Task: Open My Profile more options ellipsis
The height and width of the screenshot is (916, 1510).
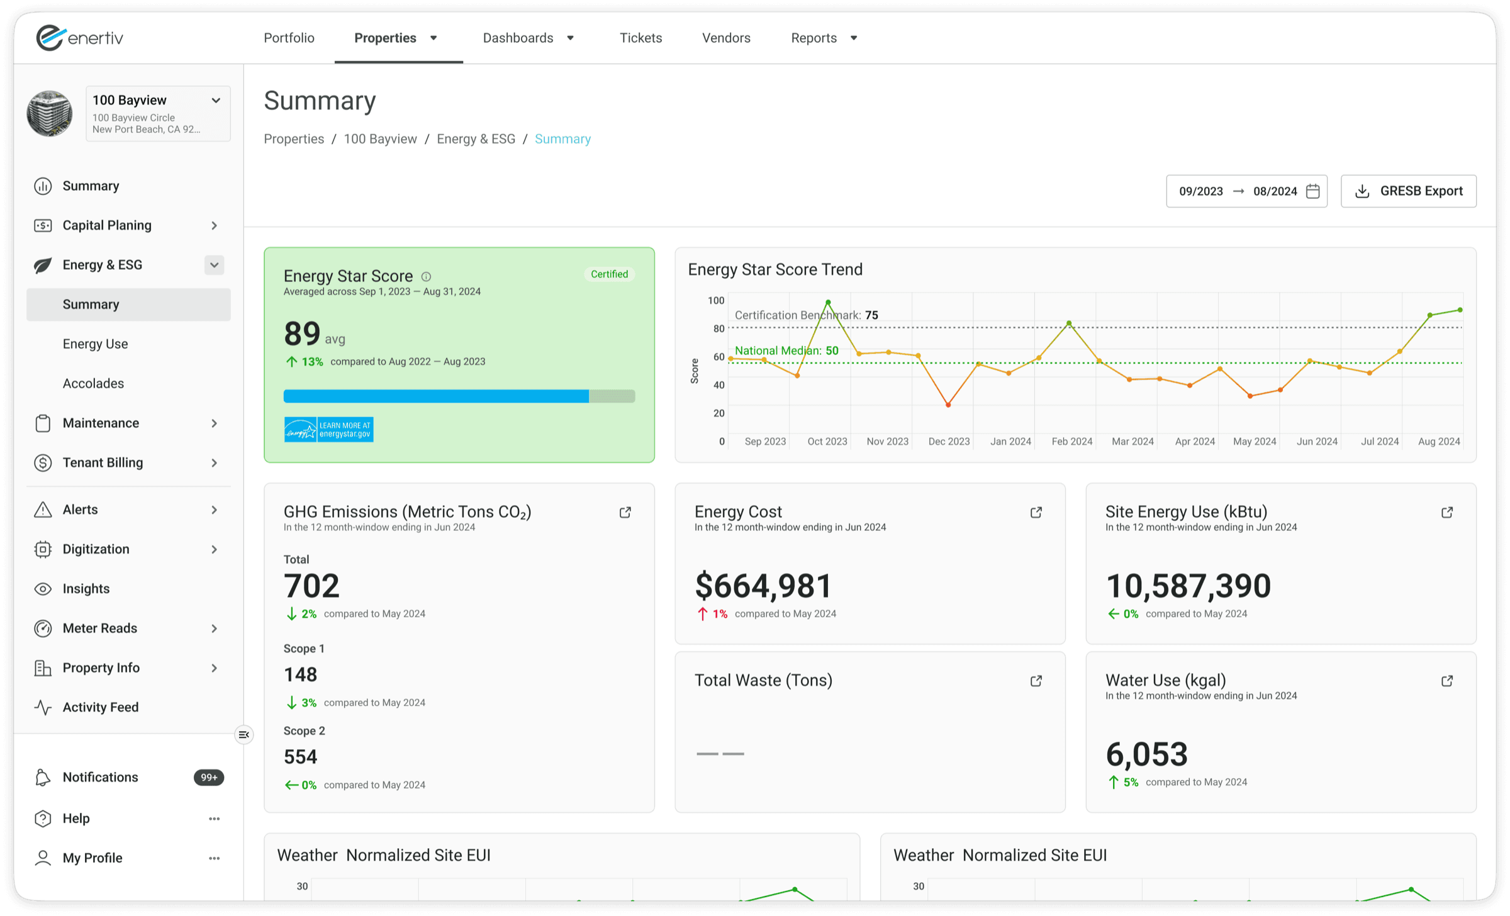Action: (x=214, y=858)
